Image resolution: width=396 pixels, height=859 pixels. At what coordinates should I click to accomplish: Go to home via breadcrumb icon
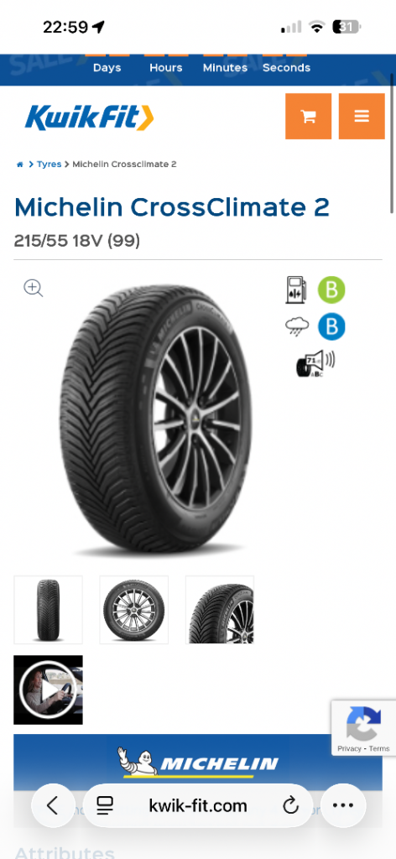click(20, 164)
